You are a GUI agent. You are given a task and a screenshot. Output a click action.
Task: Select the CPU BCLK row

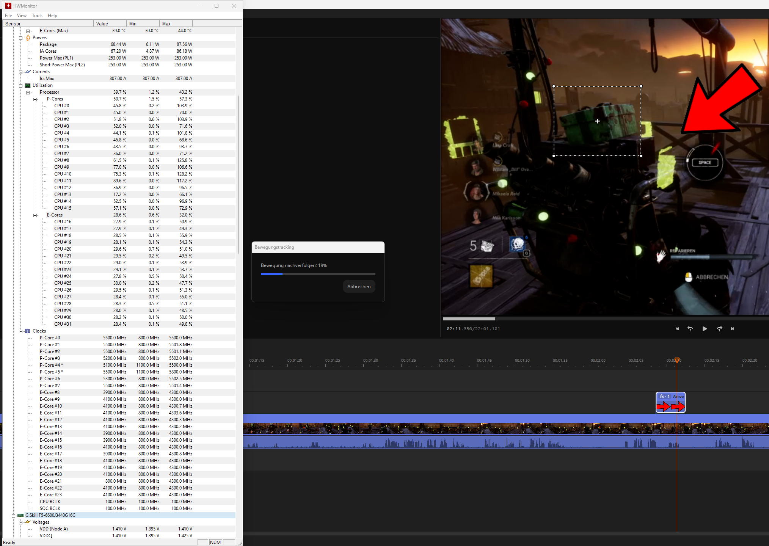(119, 502)
